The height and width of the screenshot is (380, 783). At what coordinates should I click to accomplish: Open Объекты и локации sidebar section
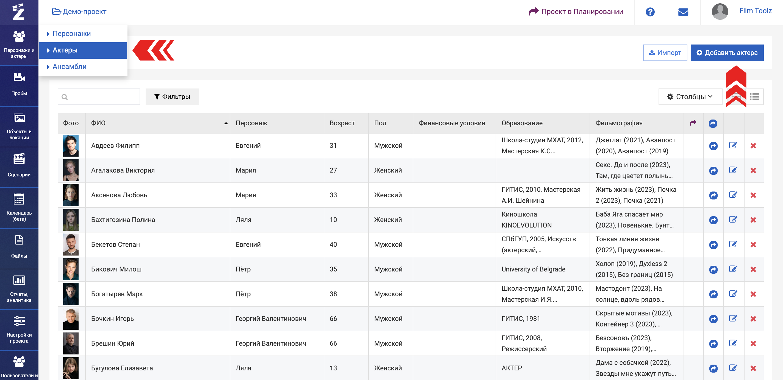click(x=19, y=126)
